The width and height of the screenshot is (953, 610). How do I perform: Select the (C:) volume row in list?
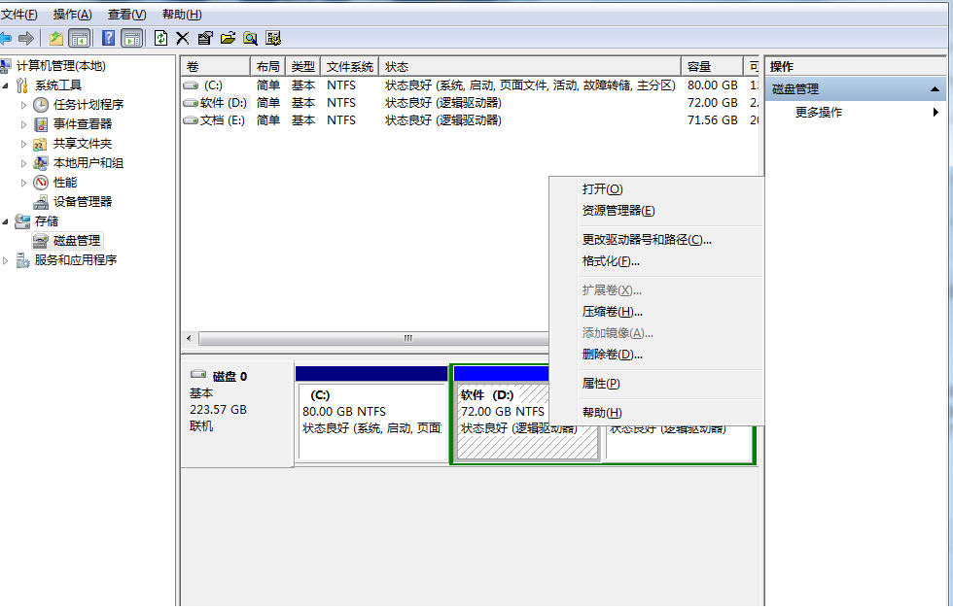[471, 85]
